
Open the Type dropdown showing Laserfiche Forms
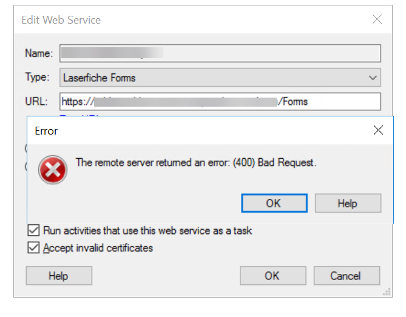[x=220, y=78]
